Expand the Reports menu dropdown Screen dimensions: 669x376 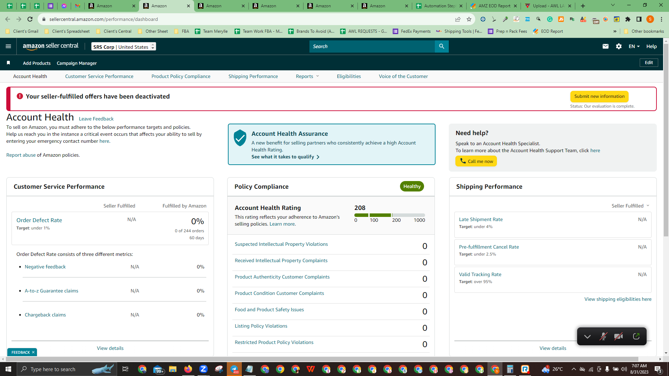point(307,76)
